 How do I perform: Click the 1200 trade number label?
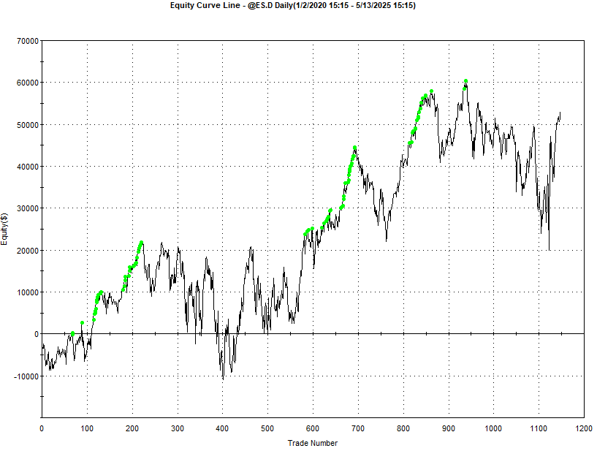584,428
